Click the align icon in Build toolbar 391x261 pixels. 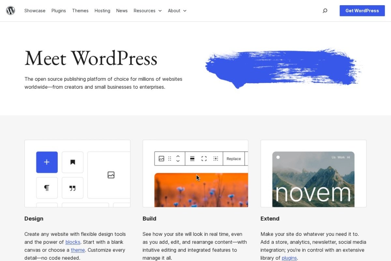pos(192,159)
